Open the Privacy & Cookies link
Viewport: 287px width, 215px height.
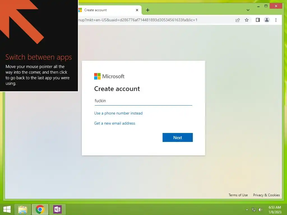[266, 195]
